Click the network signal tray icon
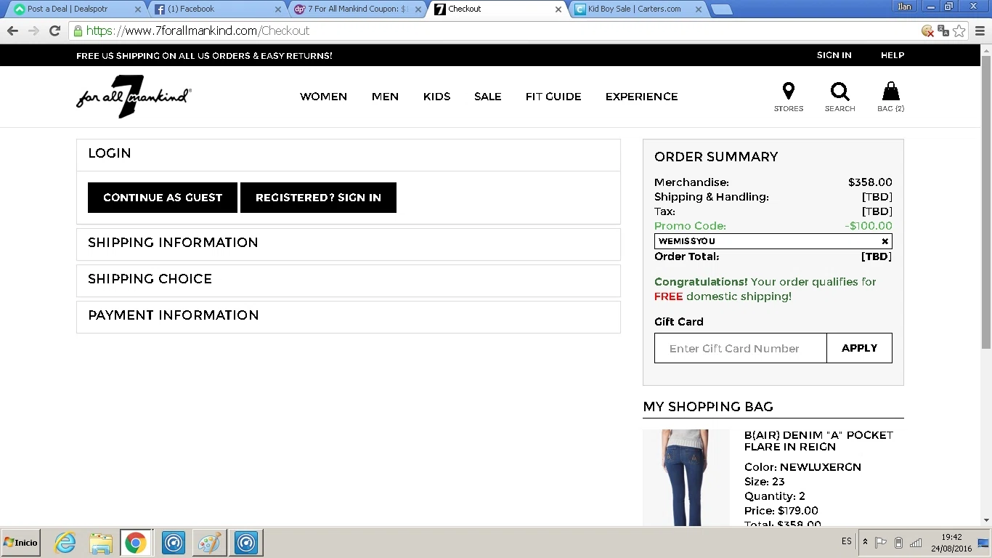This screenshot has width=992, height=558. 916,543
